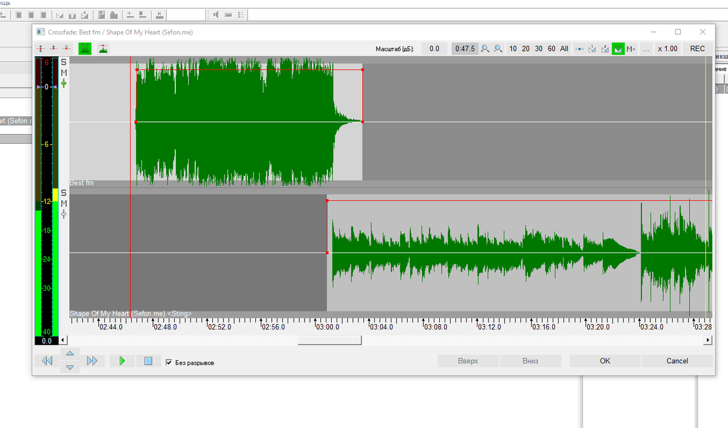The height and width of the screenshot is (428, 728).
Task: Click the Best fm envelope top-left point
Action: pos(136,70)
